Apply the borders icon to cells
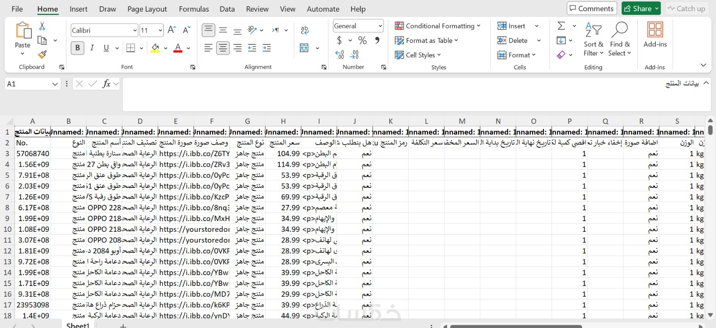This screenshot has height=328, width=716. click(x=131, y=48)
